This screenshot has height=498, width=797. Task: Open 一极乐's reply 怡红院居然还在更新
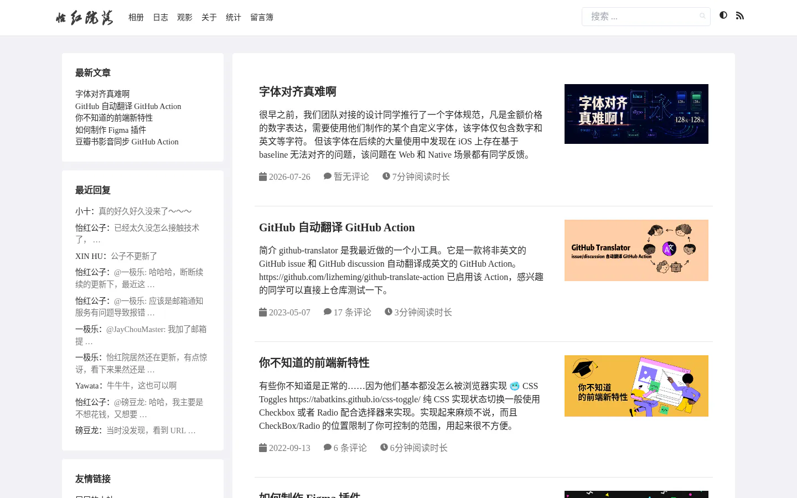[x=141, y=364]
